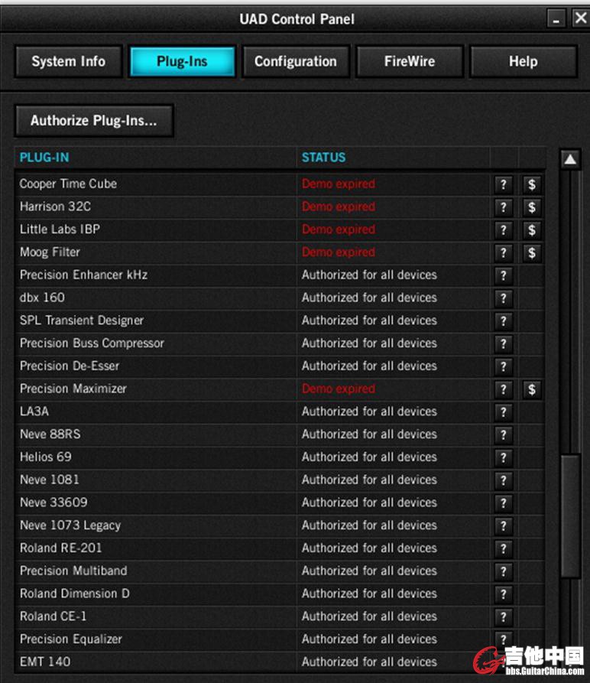This screenshot has height=683, width=590.
Task: Click the PLUG-IN column header
Action: 44,158
